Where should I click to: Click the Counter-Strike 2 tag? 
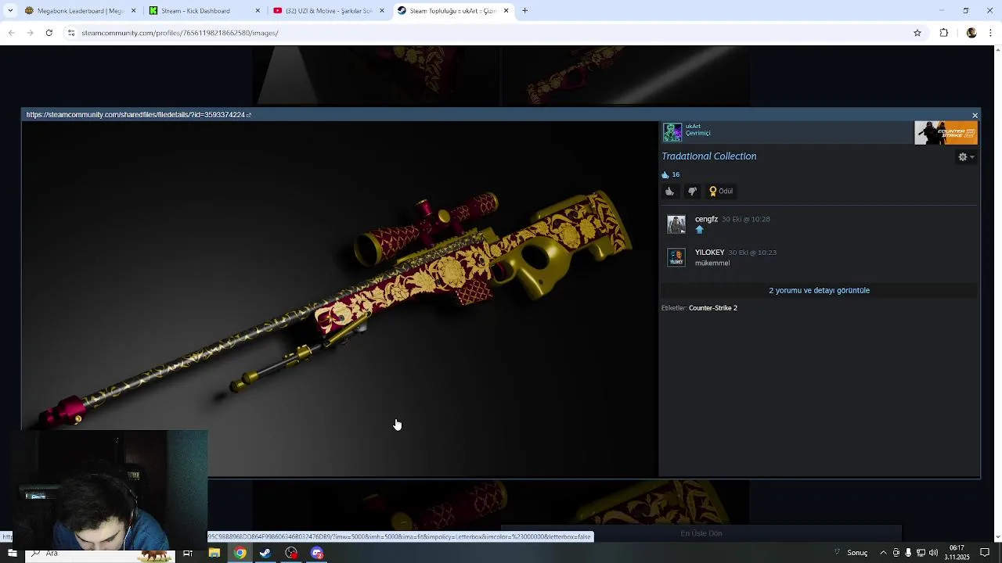pyautogui.click(x=713, y=308)
